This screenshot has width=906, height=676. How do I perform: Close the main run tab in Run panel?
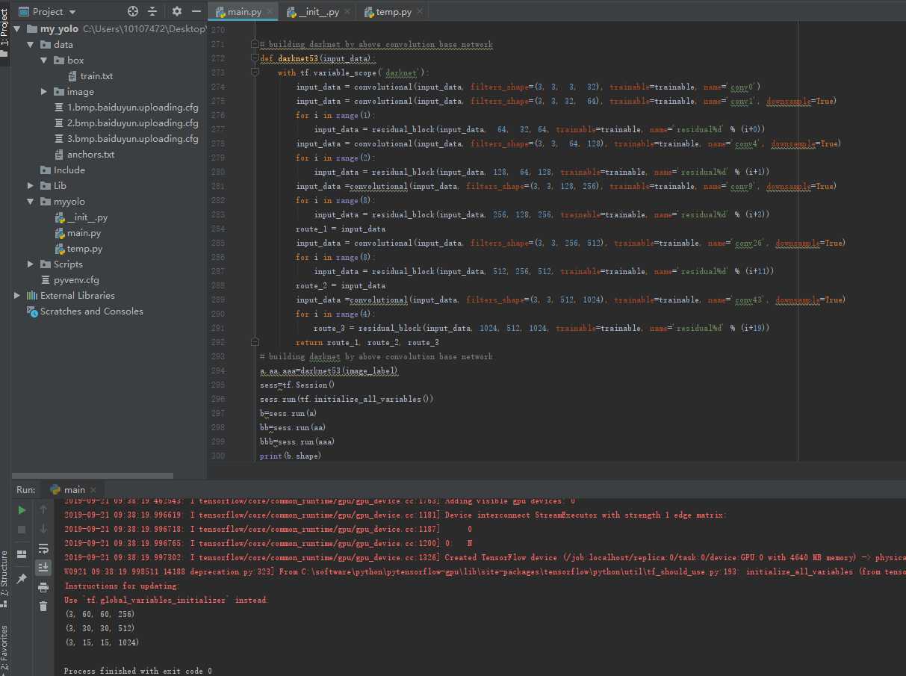(x=93, y=489)
